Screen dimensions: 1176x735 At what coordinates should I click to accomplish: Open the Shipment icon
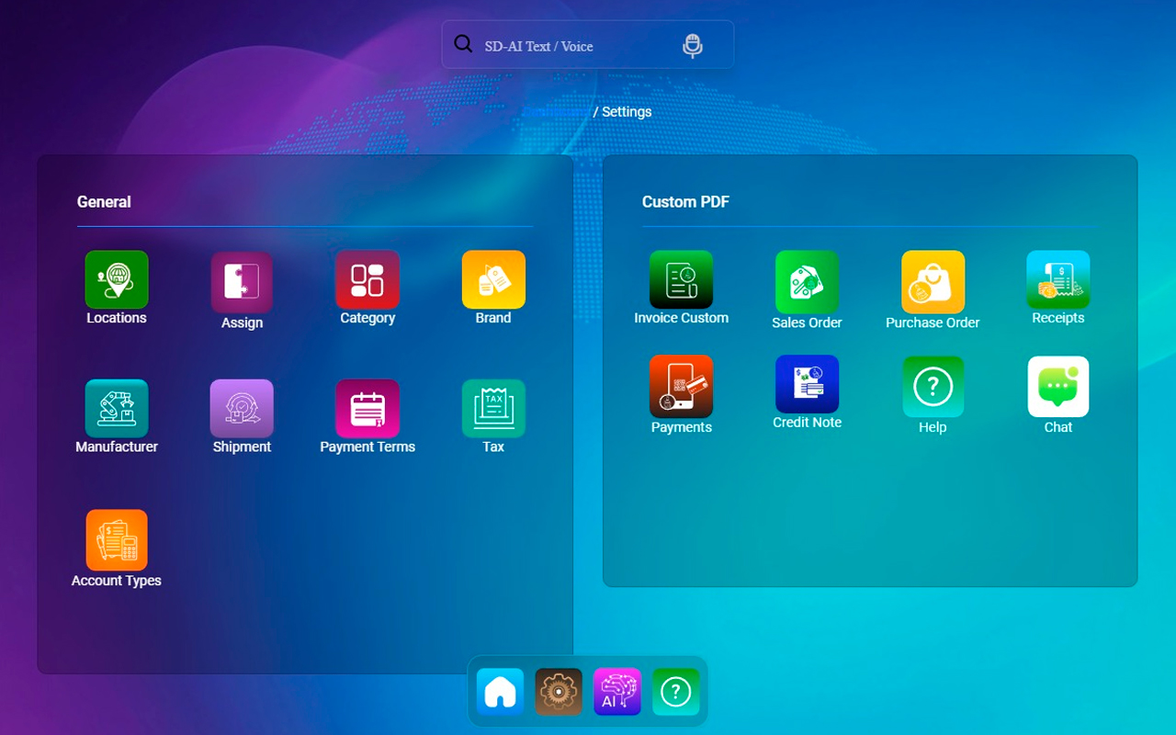click(x=242, y=408)
